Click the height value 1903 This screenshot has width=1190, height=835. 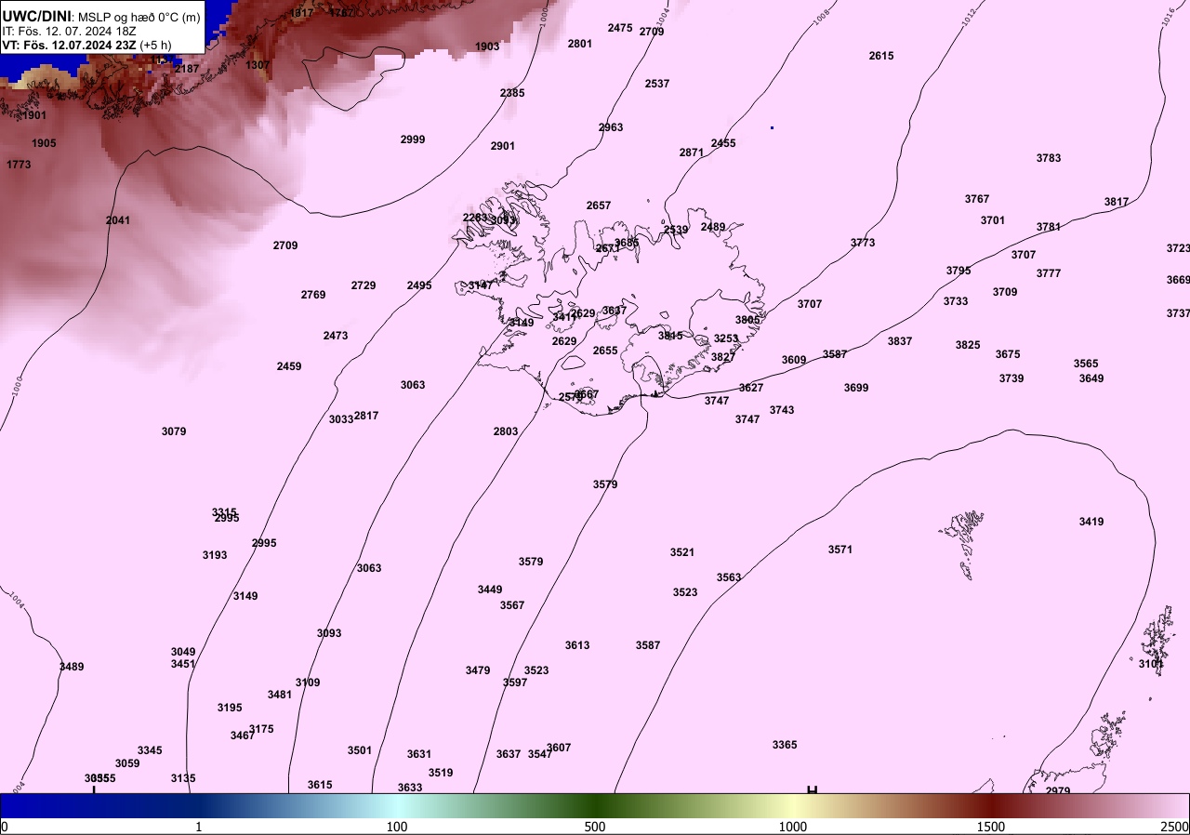(x=487, y=46)
